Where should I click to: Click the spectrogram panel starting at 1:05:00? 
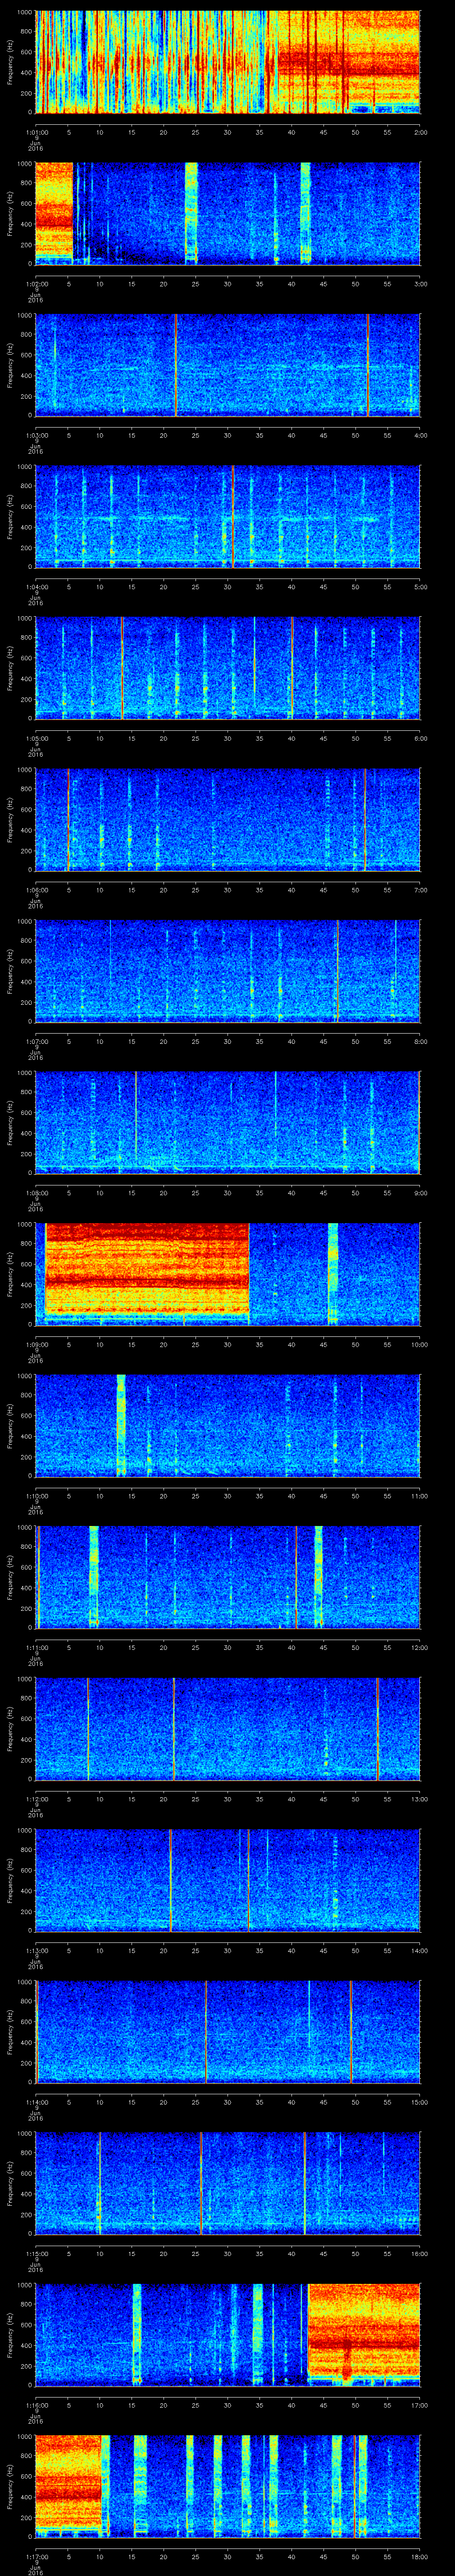pos(228,668)
